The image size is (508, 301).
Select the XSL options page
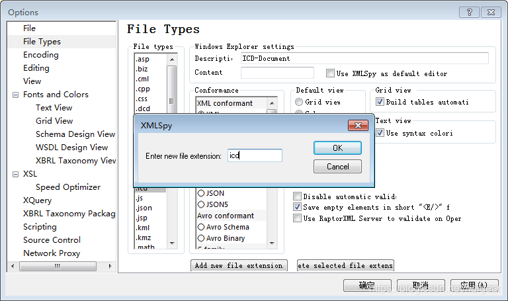click(30, 174)
